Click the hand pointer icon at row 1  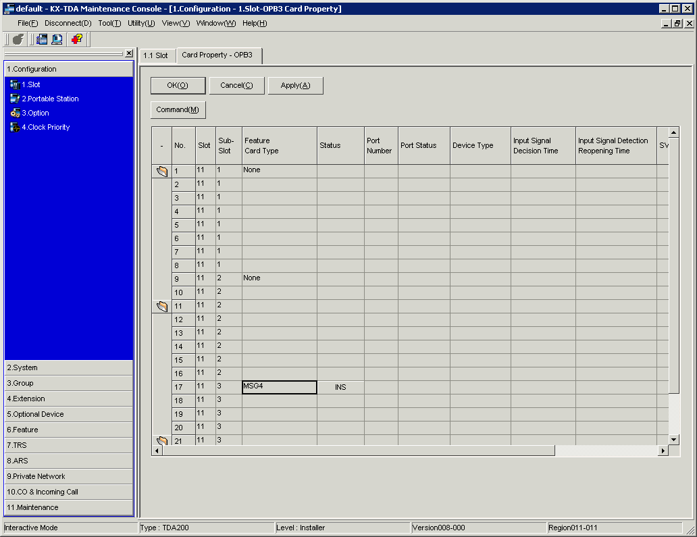coord(162,171)
